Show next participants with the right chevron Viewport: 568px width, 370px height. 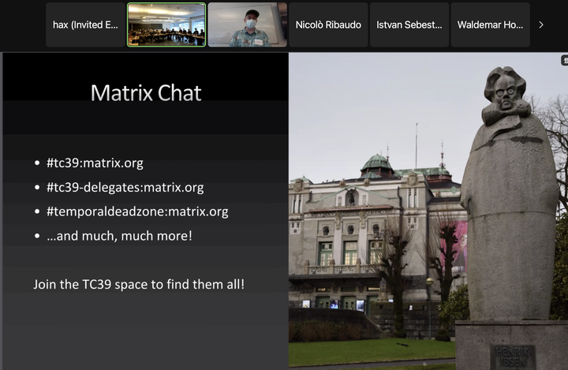click(541, 24)
